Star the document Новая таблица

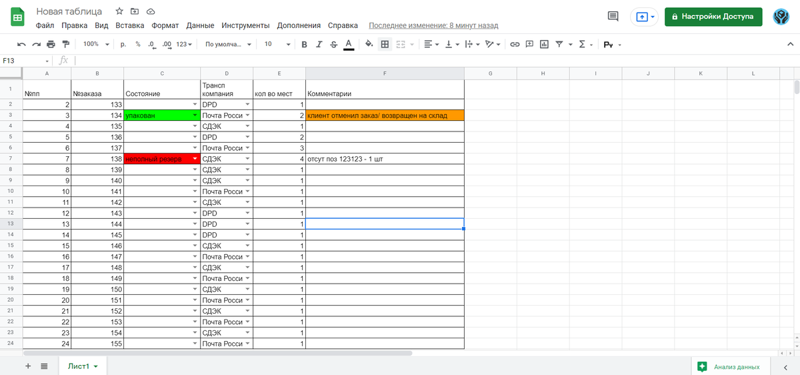click(119, 11)
